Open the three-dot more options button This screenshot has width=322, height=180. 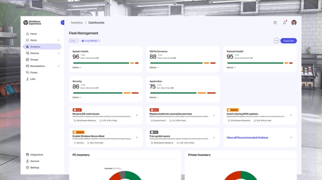[276, 41]
